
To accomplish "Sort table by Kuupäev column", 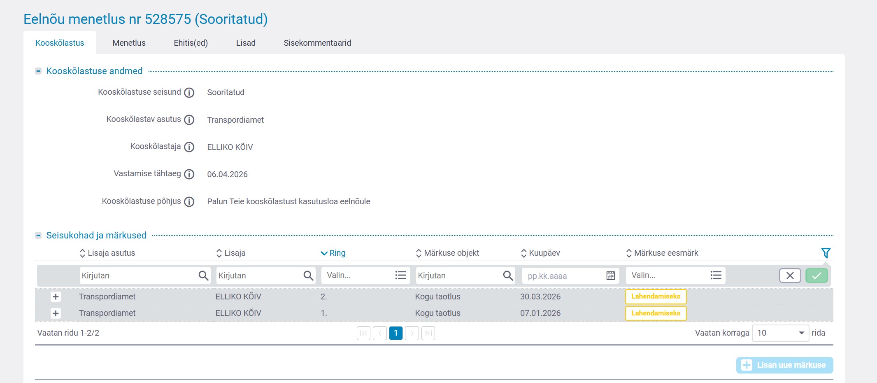I will tap(544, 253).
